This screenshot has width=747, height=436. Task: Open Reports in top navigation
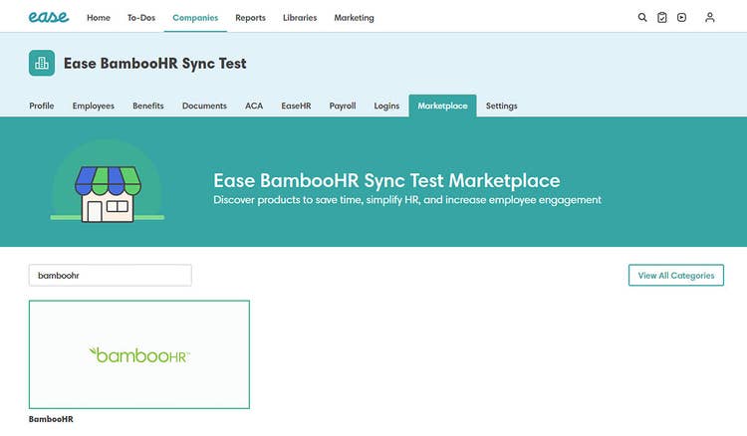250,18
